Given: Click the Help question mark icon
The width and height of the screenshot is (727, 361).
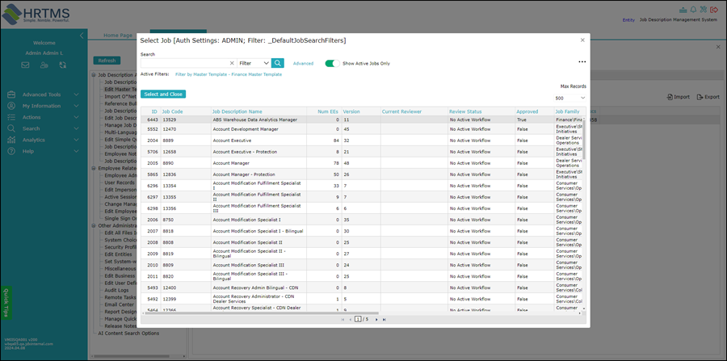Looking at the screenshot, I should (11, 151).
